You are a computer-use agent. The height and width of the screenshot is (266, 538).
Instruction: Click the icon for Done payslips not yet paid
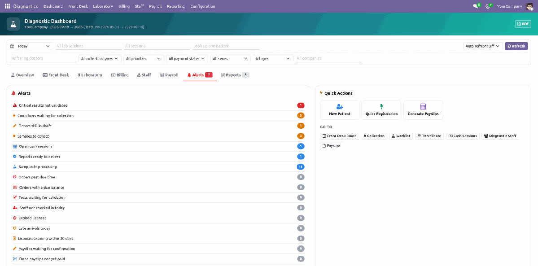15,259
